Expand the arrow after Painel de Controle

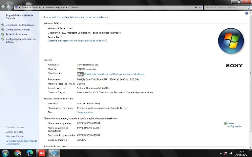[43, 8]
